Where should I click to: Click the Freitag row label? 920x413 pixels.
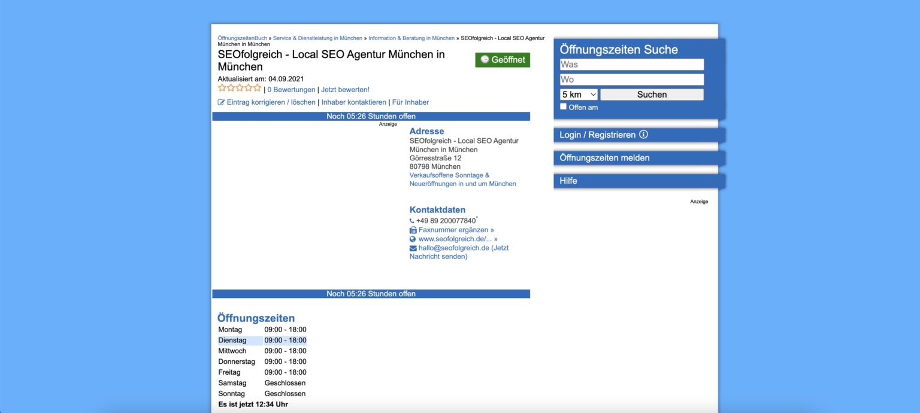(229, 372)
